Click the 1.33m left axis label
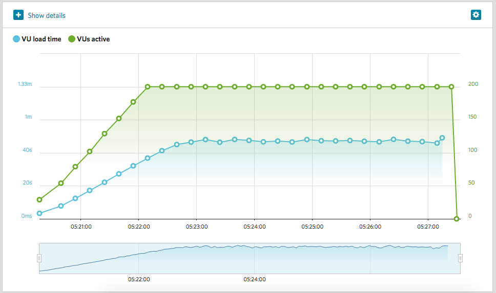 coord(25,84)
